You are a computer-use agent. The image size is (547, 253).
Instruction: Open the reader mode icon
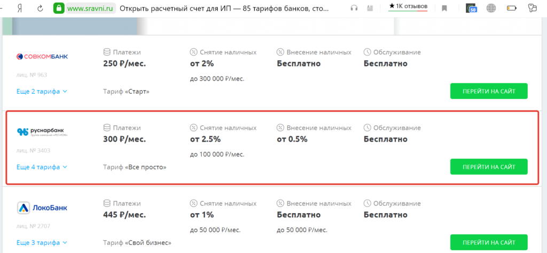pyautogui.click(x=370, y=9)
